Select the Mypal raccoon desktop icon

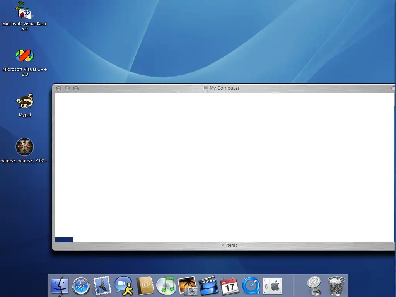(x=24, y=105)
